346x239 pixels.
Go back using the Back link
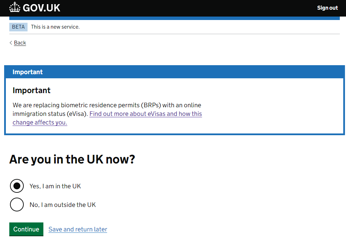point(20,43)
